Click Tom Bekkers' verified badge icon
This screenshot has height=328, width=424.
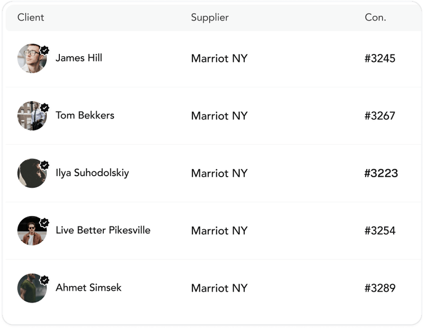coord(45,107)
